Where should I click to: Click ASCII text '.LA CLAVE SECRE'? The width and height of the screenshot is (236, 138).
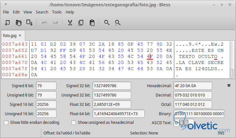pos(200,62)
